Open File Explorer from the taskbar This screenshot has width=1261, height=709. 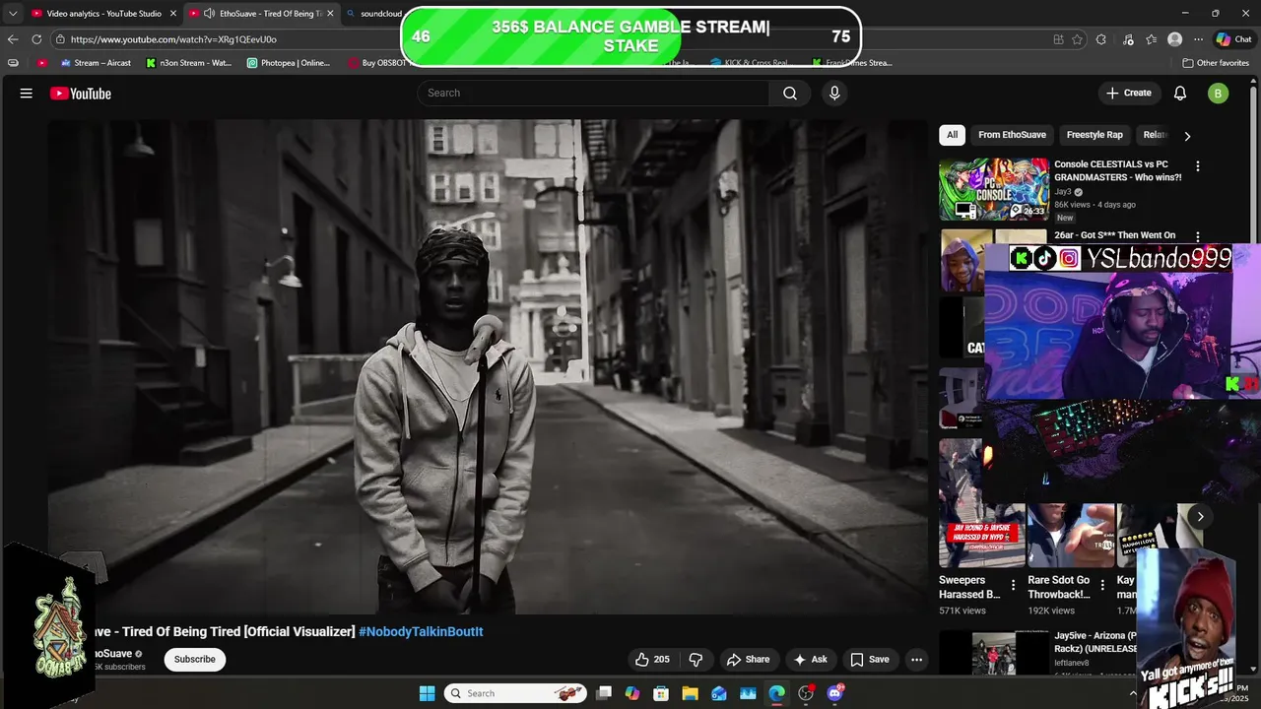(690, 693)
